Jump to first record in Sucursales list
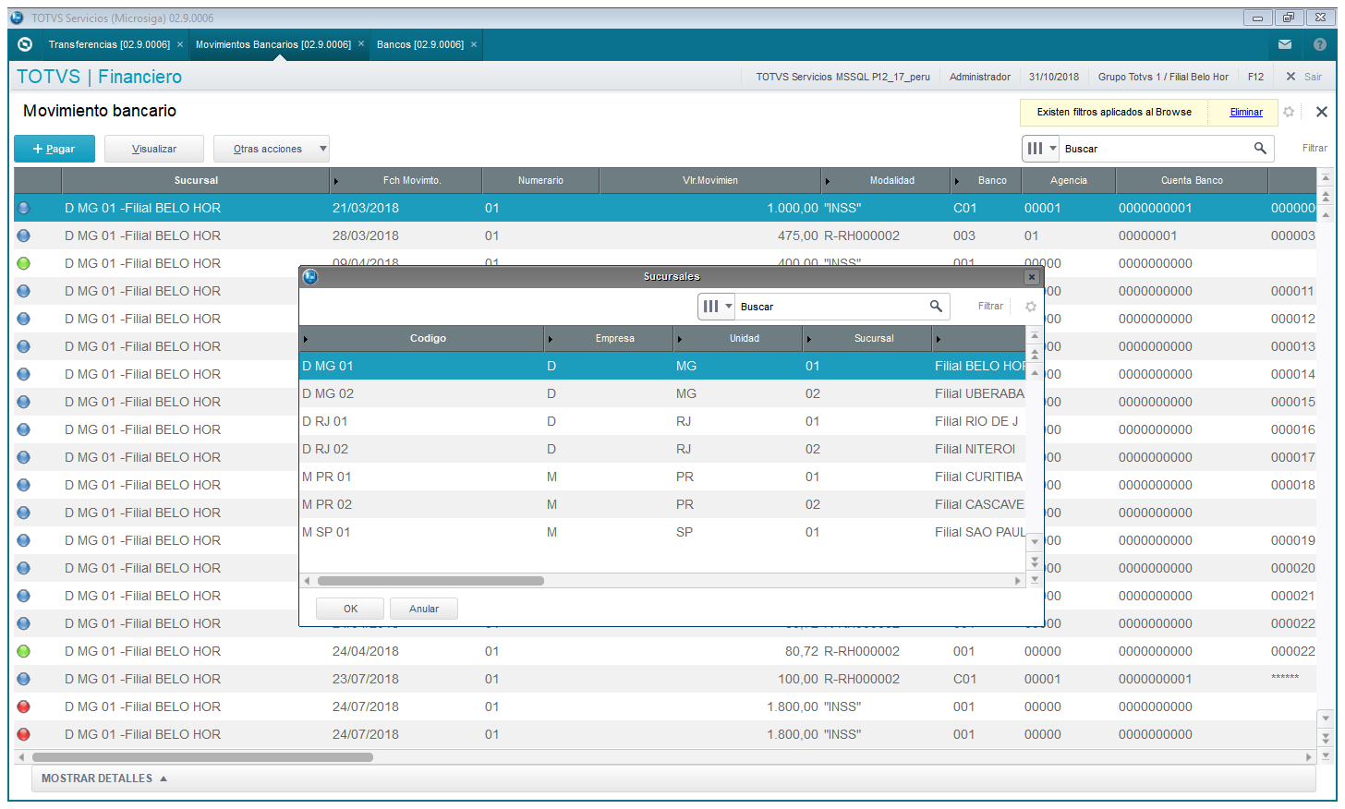The width and height of the screenshot is (1345, 809). pyautogui.click(x=1035, y=335)
